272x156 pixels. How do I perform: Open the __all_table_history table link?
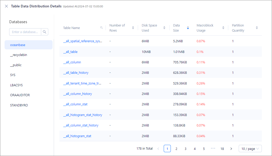tap(76, 73)
